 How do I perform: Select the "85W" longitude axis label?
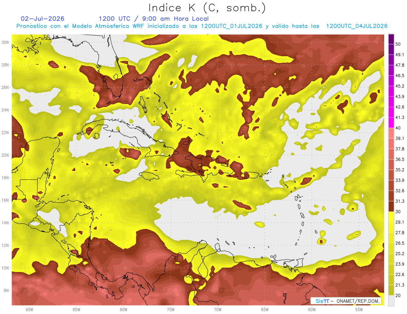[x=76, y=310]
